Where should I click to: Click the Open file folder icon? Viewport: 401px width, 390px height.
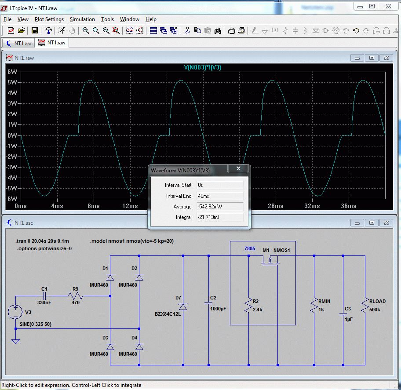pos(21,31)
